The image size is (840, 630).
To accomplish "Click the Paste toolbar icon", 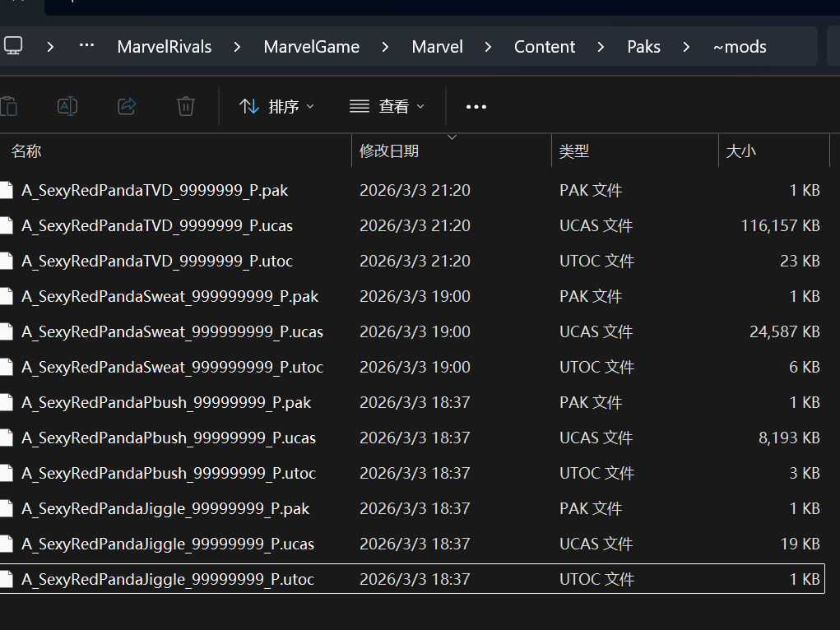I will (8, 106).
